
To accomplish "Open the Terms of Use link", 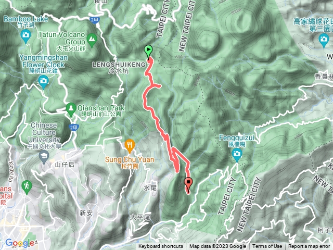I will coord(267,246).
